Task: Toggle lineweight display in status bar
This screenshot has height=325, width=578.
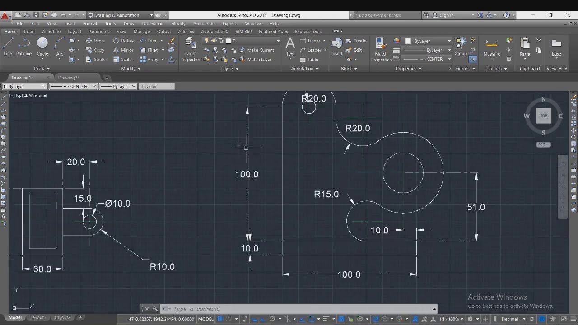Action: click(x=327, y=319)
